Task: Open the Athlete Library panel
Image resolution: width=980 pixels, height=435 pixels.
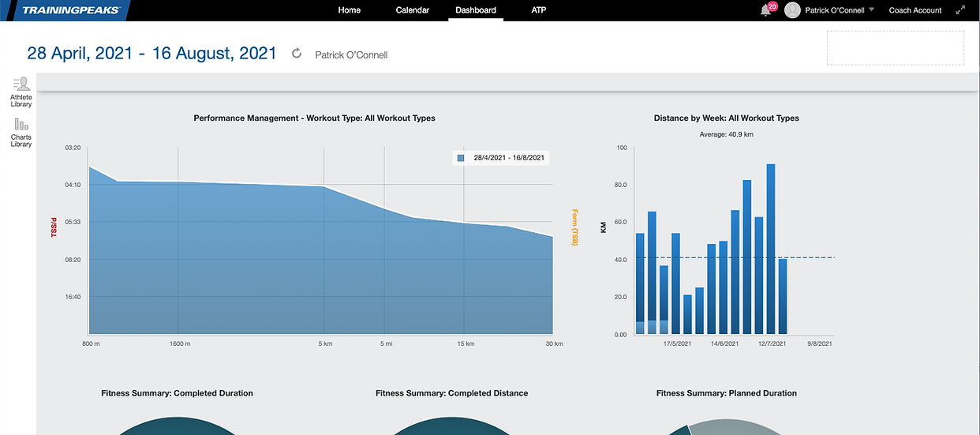Action: [x=21, y=92]
